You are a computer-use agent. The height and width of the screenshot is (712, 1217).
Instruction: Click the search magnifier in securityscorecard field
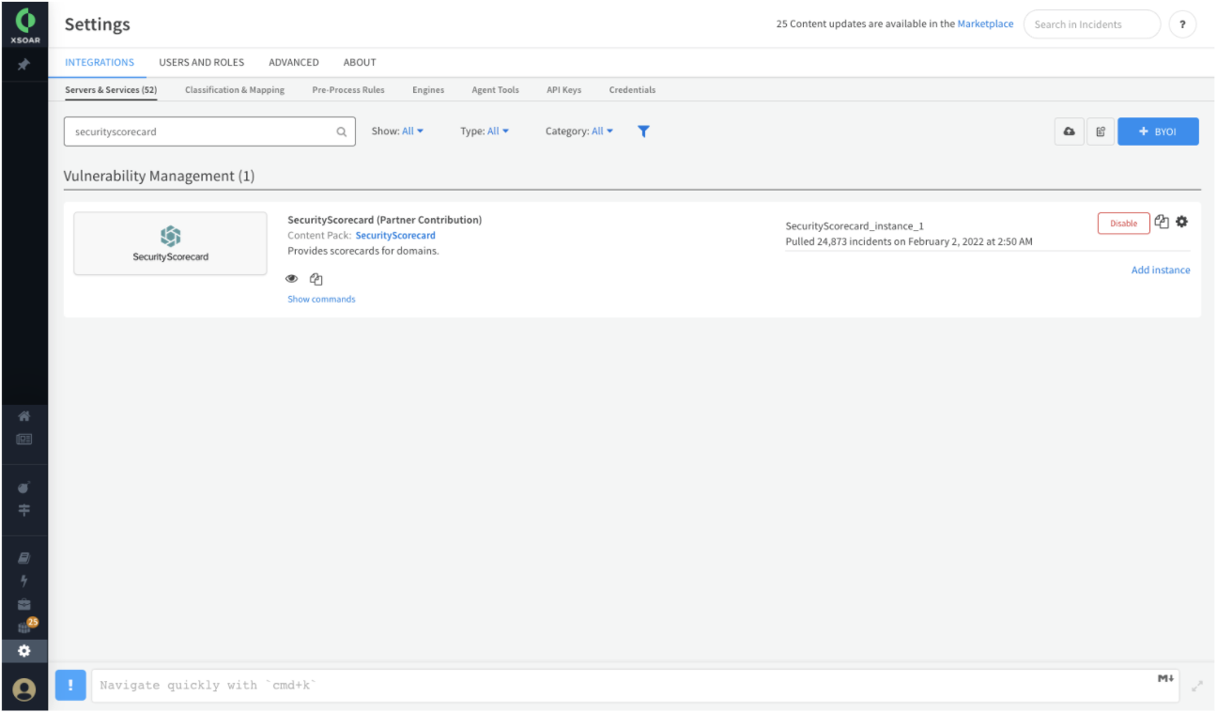342,132
